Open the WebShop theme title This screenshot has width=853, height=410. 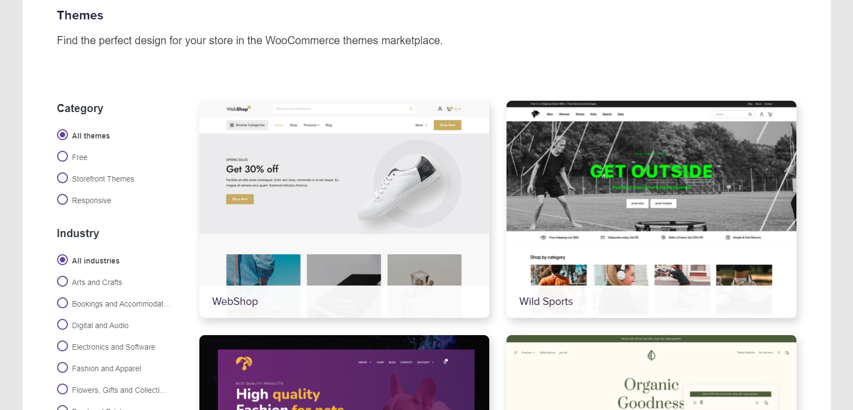(x=235, y=302)
